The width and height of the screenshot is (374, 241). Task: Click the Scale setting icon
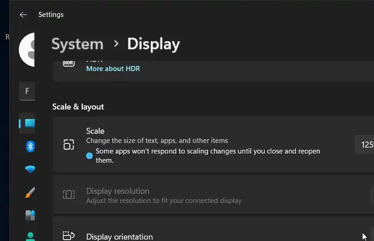pos(68,145)
